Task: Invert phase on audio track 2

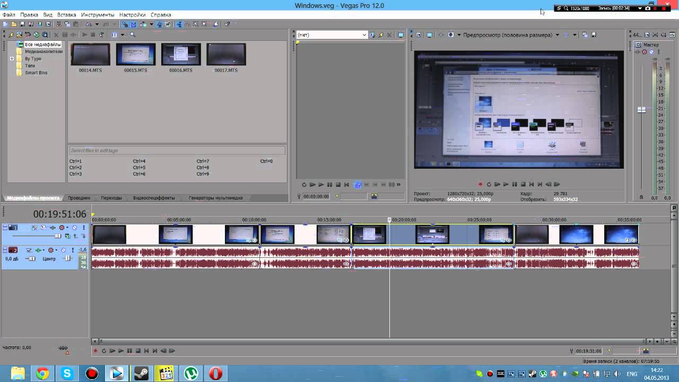Action: pyautogui.click(x=29, y=250)
